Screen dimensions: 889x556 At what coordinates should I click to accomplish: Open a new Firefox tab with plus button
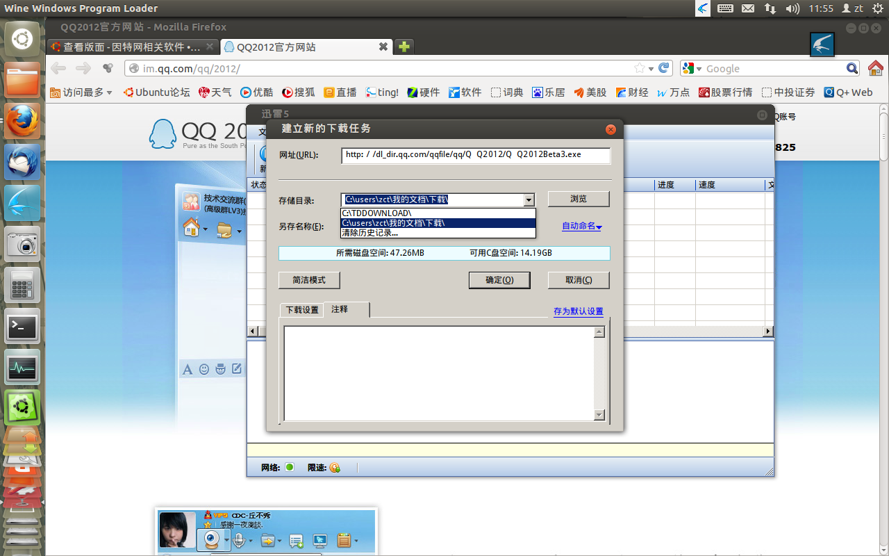pyautogui.click(x=404, y=47)
